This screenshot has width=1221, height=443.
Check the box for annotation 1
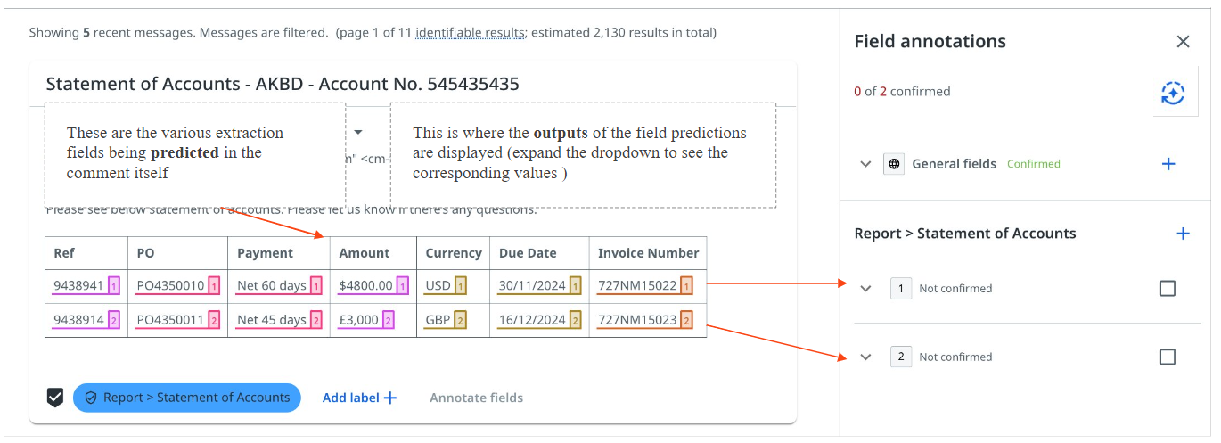pyautogui.click(x=1167, y=289)
